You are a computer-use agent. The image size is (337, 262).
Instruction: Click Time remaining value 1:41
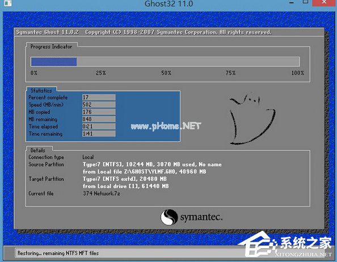pos(99,134)
